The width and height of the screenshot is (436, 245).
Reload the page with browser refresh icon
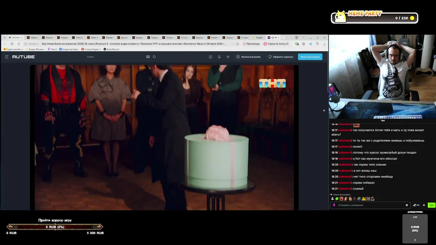[x=19, y=44]
